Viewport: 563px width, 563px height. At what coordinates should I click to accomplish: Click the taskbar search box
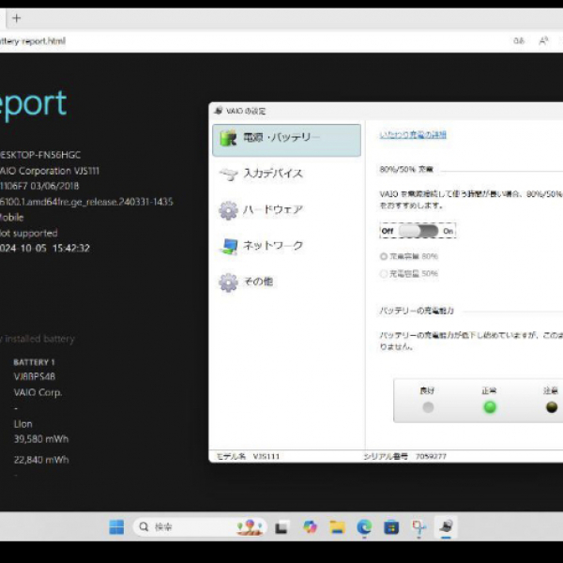click(200, 526)
